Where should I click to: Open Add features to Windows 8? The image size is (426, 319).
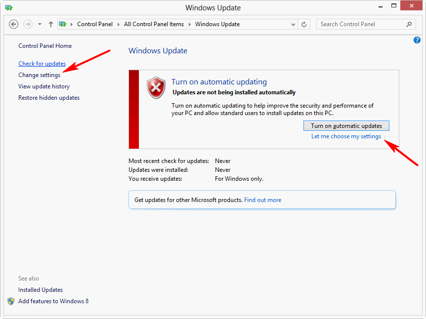click(53, 301)
